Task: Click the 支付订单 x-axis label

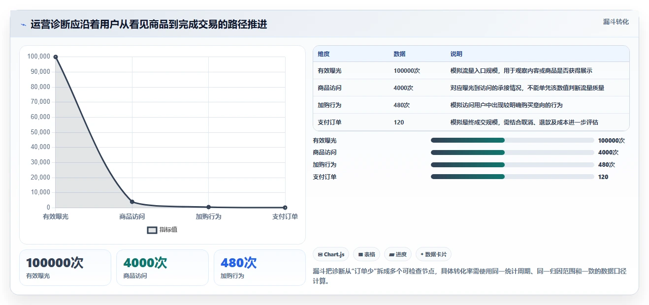Action: pos(285,216)
